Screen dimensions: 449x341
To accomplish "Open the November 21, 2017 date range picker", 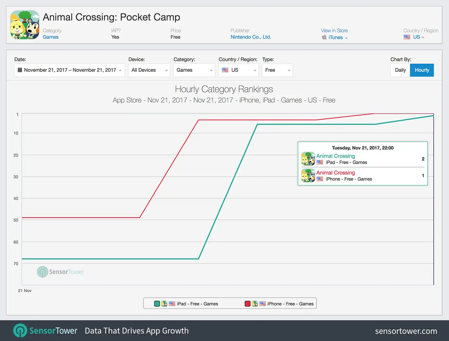I will click(x=70, y=70).
